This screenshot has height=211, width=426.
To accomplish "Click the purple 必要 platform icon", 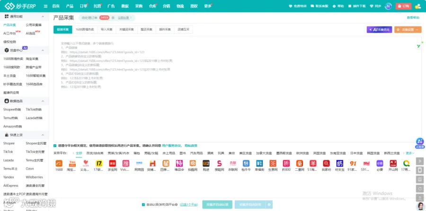I will click(380, 163).
